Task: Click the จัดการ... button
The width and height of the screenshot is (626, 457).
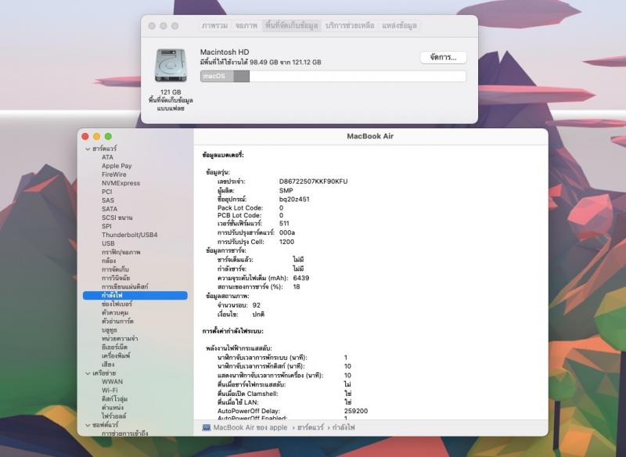Action: coord(443,57)
